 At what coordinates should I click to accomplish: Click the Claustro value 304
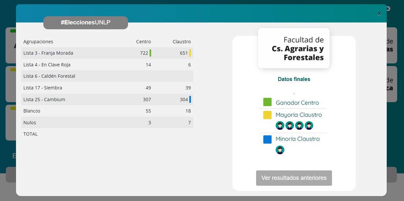pos(184,99)
